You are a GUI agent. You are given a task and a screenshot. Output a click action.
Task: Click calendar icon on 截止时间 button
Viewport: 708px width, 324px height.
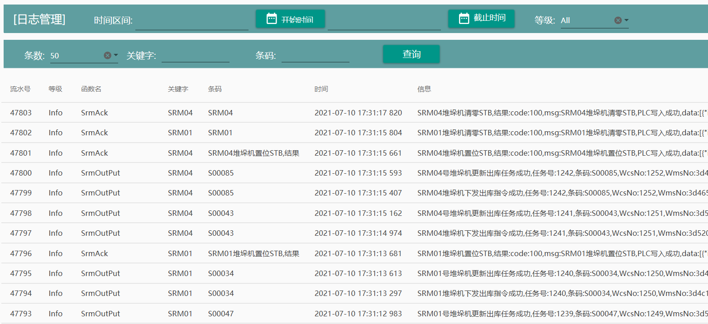(x=464, y=18)
